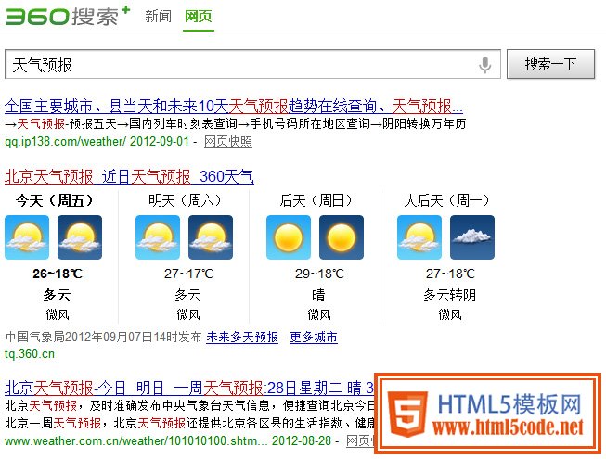
Task: Click 中国气象局2012年09月07日14时发布 text
Action: (103, 337)
